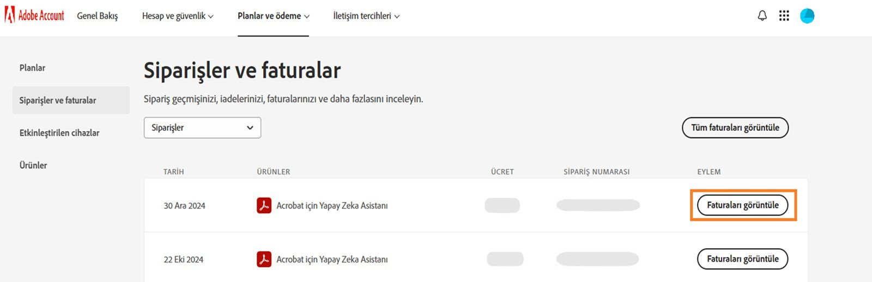Image resolution: width=872 pixels, height=282 pixels.
Task: Open Ürünler in the sidebar
Action: tap(33, 165)
